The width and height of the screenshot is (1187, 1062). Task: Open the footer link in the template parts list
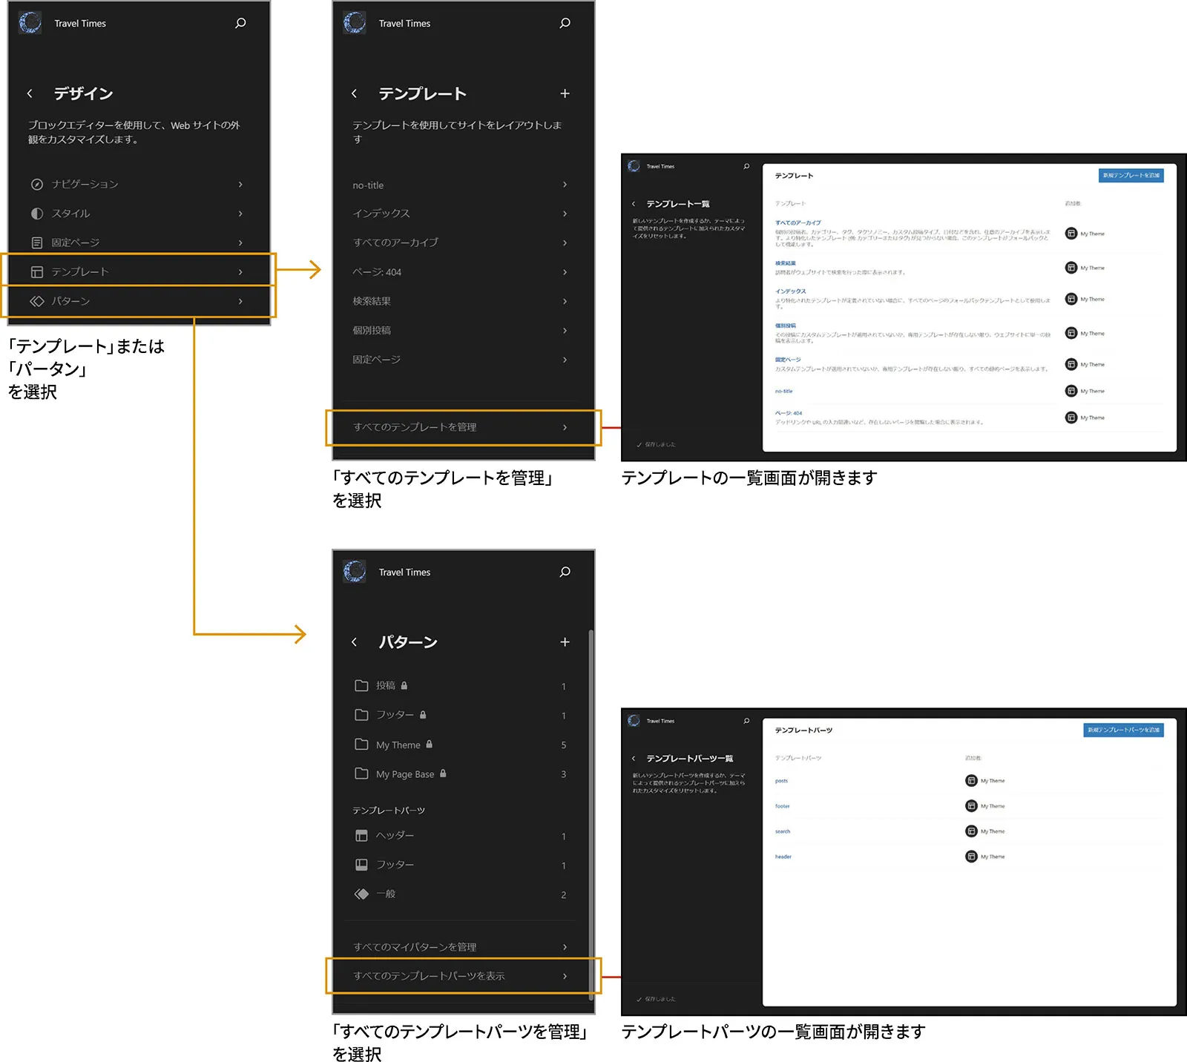(x=782, y=806)
